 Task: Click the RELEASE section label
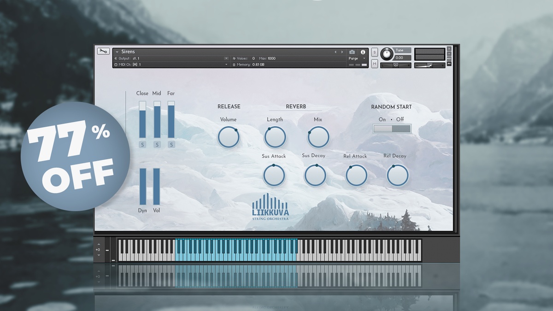click(229, 106)
